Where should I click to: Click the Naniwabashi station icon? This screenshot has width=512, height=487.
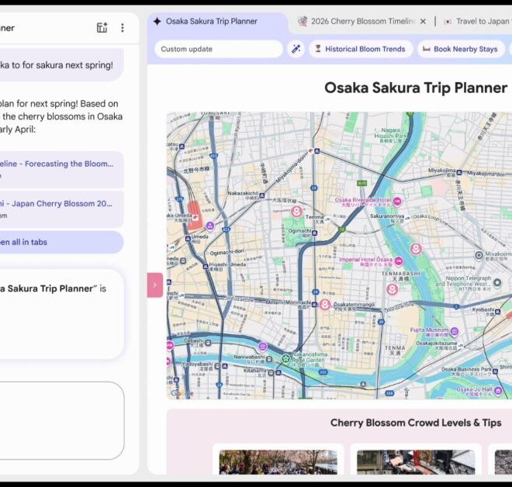point(269,359)
